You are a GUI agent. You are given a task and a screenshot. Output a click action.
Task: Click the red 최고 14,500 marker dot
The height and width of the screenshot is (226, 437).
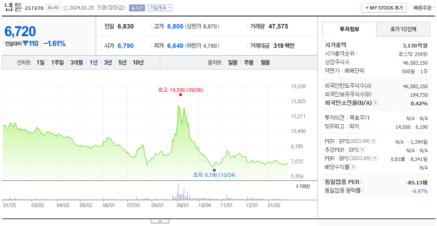(x=180, y=94)
